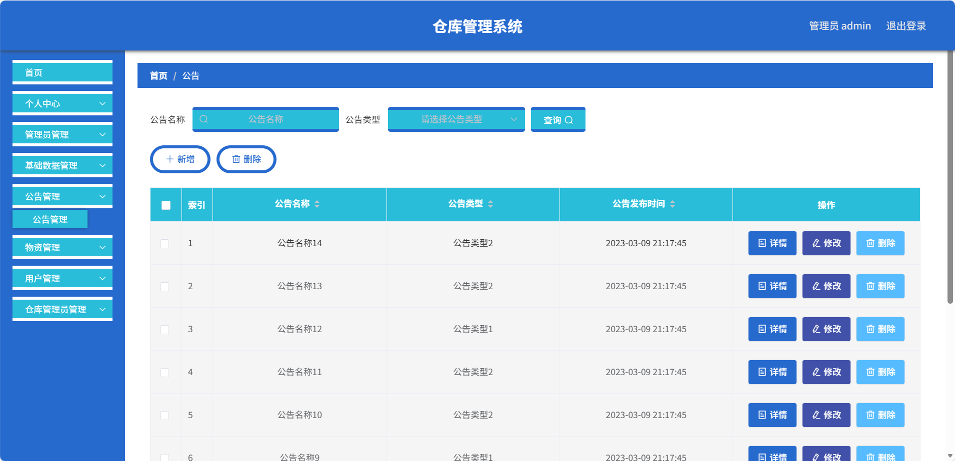Screen dimensions: 955x461
Task: Click 删除 for 公告名称13 row
Action: pos(880,286)
